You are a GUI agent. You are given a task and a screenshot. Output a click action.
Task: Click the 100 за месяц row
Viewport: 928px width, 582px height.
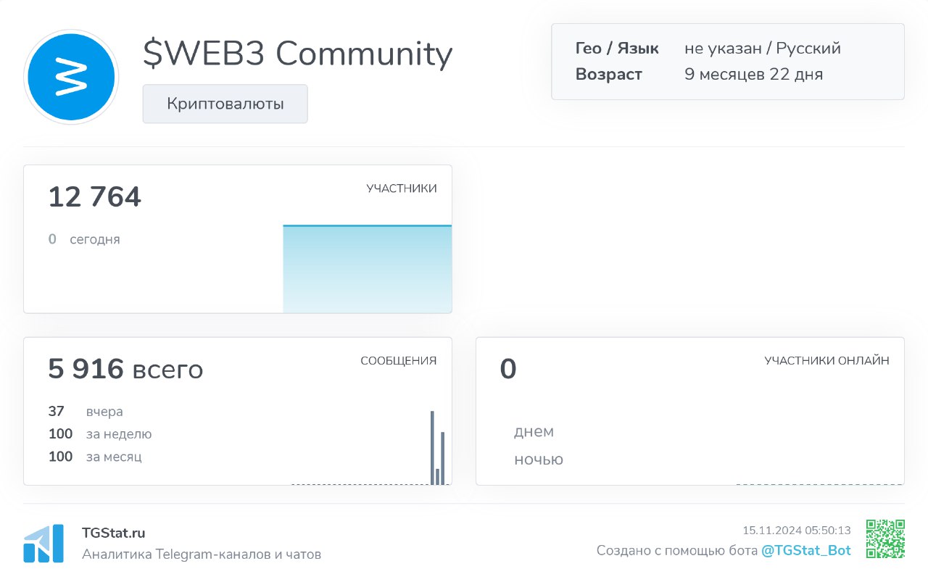pyautogui.click(x=95, y=457)
